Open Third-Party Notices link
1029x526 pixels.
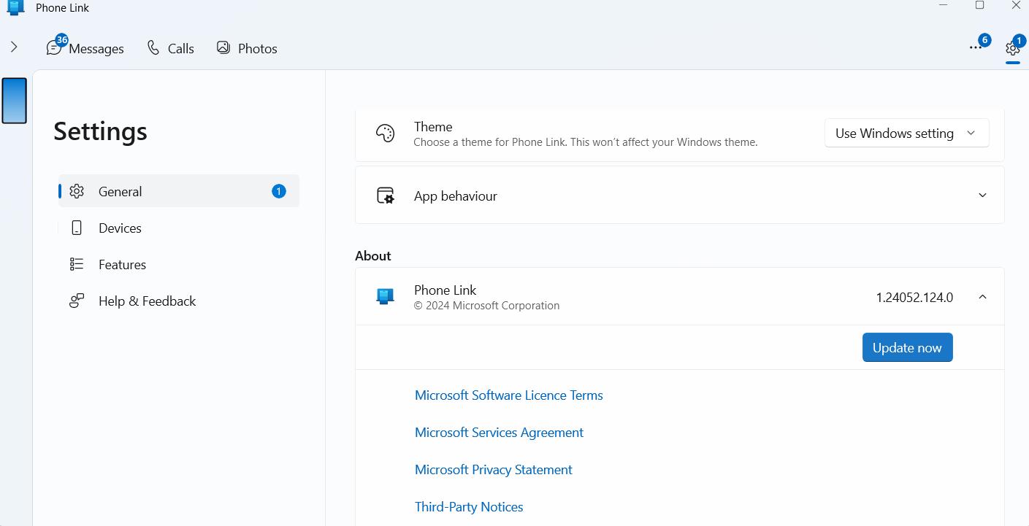(469, 507)
